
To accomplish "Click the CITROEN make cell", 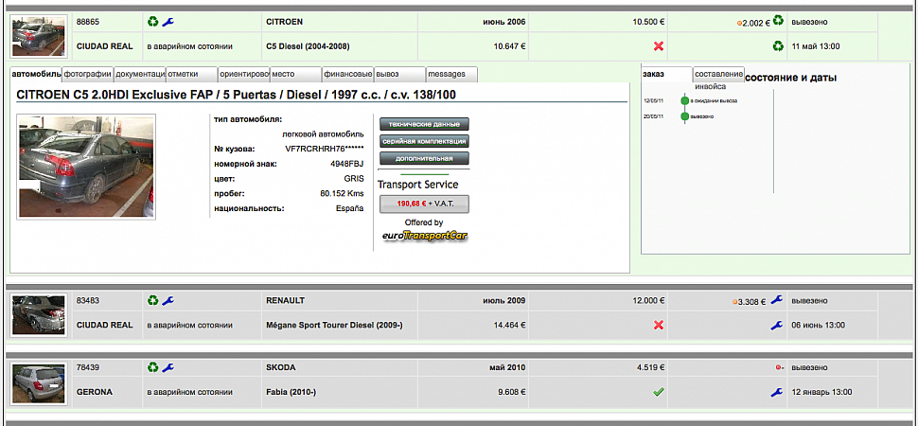I will pyautogui.click(x=285, y=22).
